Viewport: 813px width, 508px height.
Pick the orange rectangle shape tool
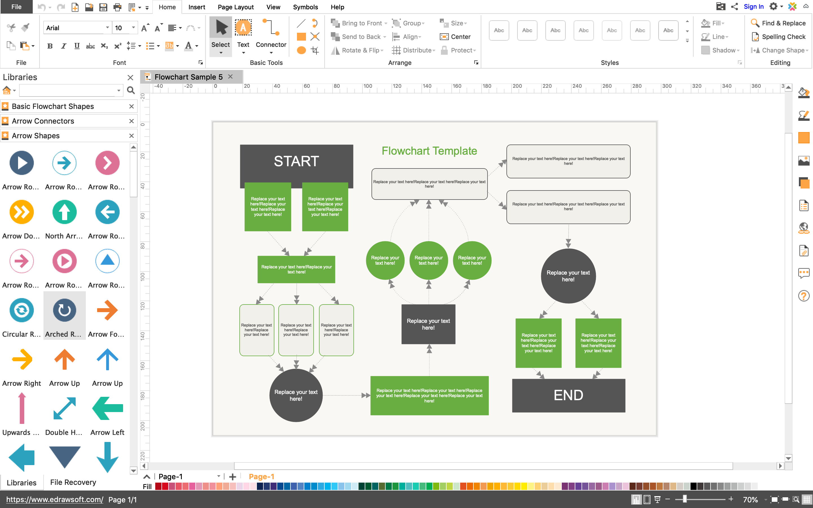pos(301,37)
